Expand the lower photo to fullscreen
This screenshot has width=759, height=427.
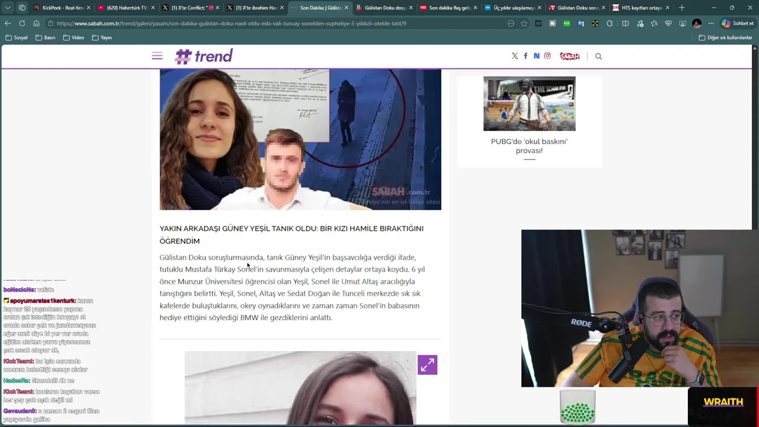(x=427, y=365)
